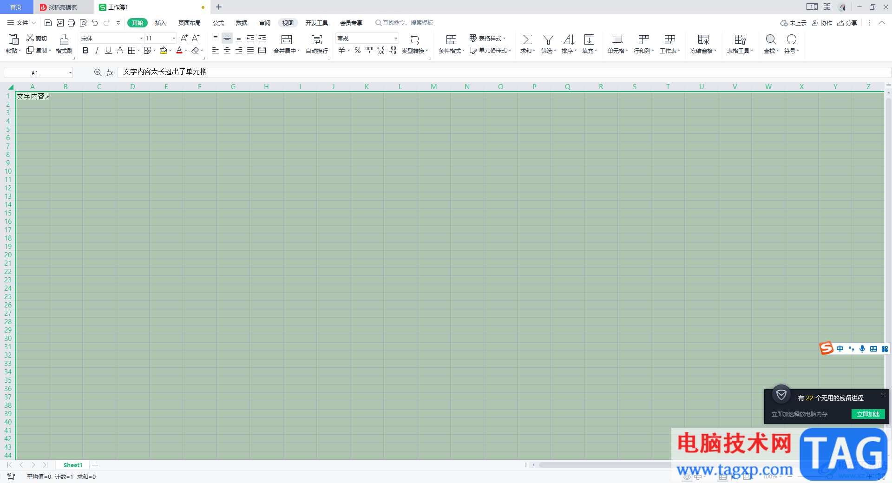Open the font name dropdown

click(x=141, y=38)
